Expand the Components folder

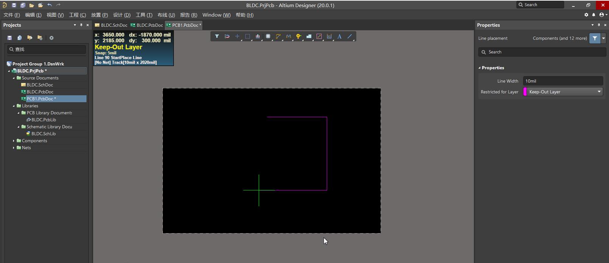14,141
